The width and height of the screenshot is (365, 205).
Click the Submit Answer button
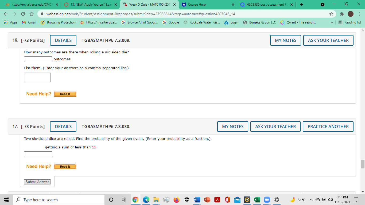37,182
